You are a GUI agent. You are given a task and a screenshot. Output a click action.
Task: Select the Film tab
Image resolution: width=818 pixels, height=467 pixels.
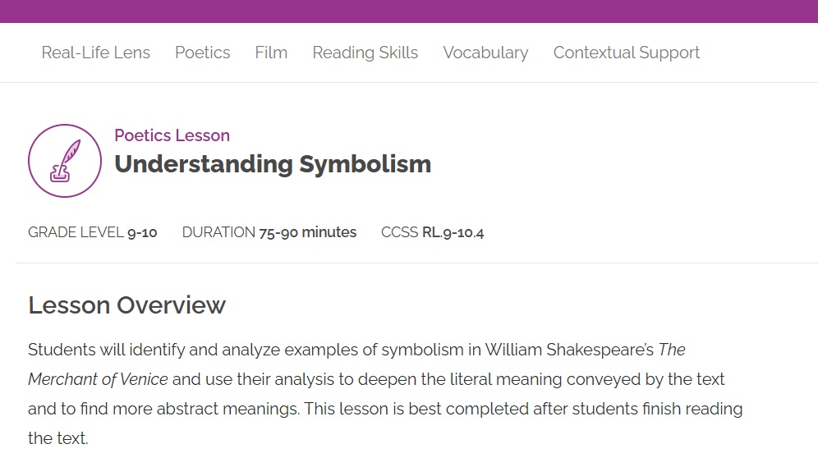coord(271,53)
